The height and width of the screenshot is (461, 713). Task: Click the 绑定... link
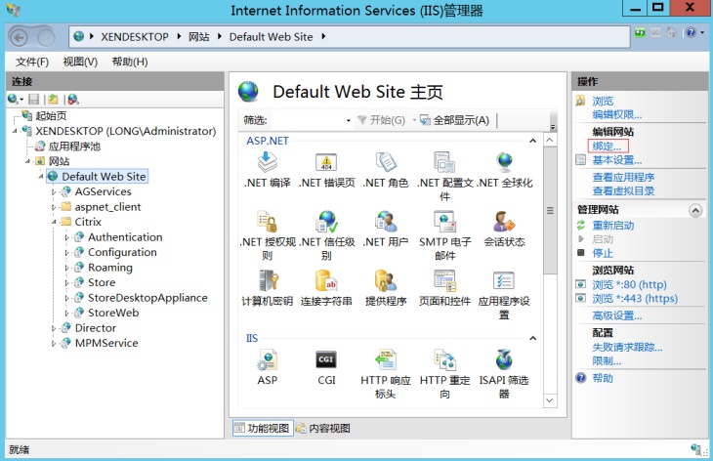coord(608,147)
